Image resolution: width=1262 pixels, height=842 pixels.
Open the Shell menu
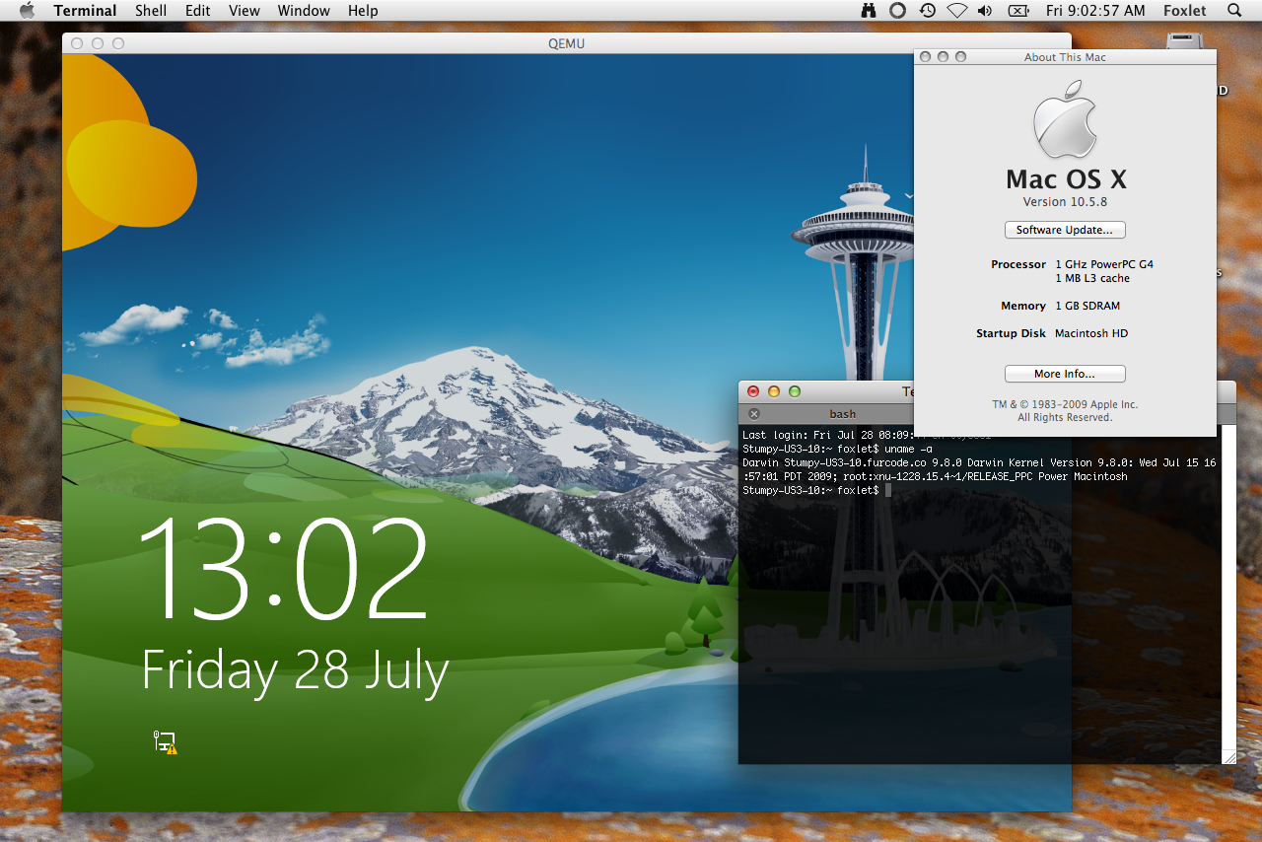tap(151, 11)
